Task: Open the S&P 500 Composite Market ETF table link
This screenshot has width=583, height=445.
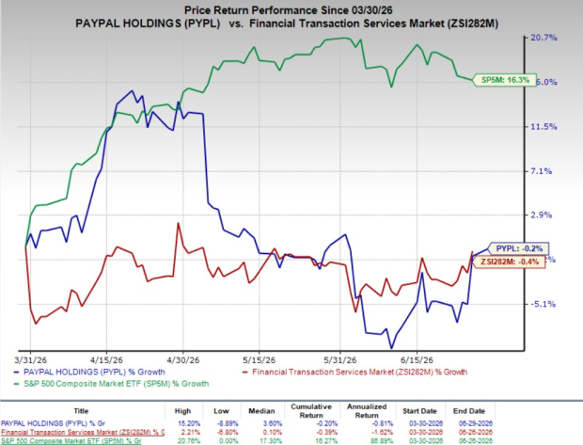Action: pyautogui.click(x=71, y=441)
